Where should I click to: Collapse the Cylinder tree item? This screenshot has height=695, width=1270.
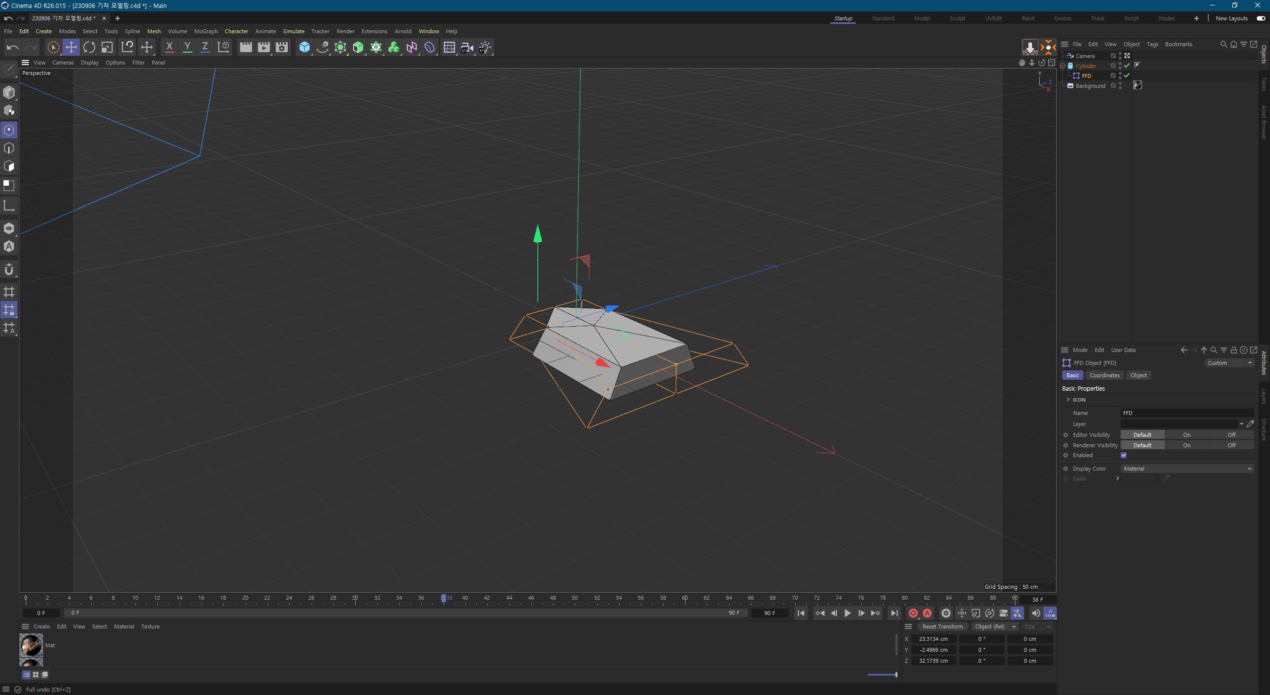pos(1063,66)
